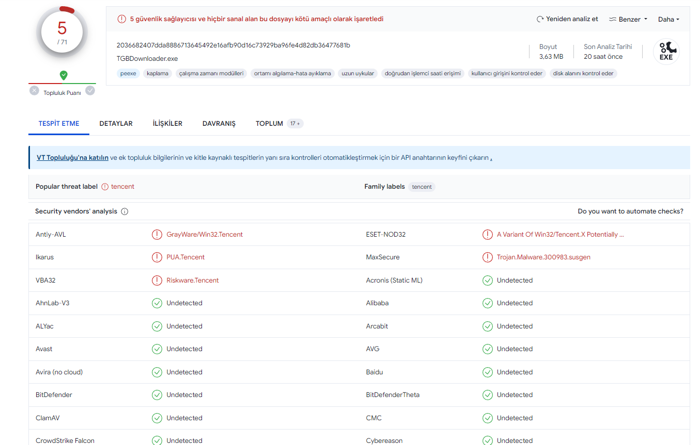Click the green shield community score icon
The height and width of the screenshot is (445, 700).
(x=64, y=75)
